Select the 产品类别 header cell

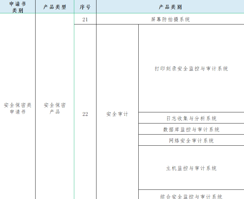pyautogui.click(x=170, y=7)
